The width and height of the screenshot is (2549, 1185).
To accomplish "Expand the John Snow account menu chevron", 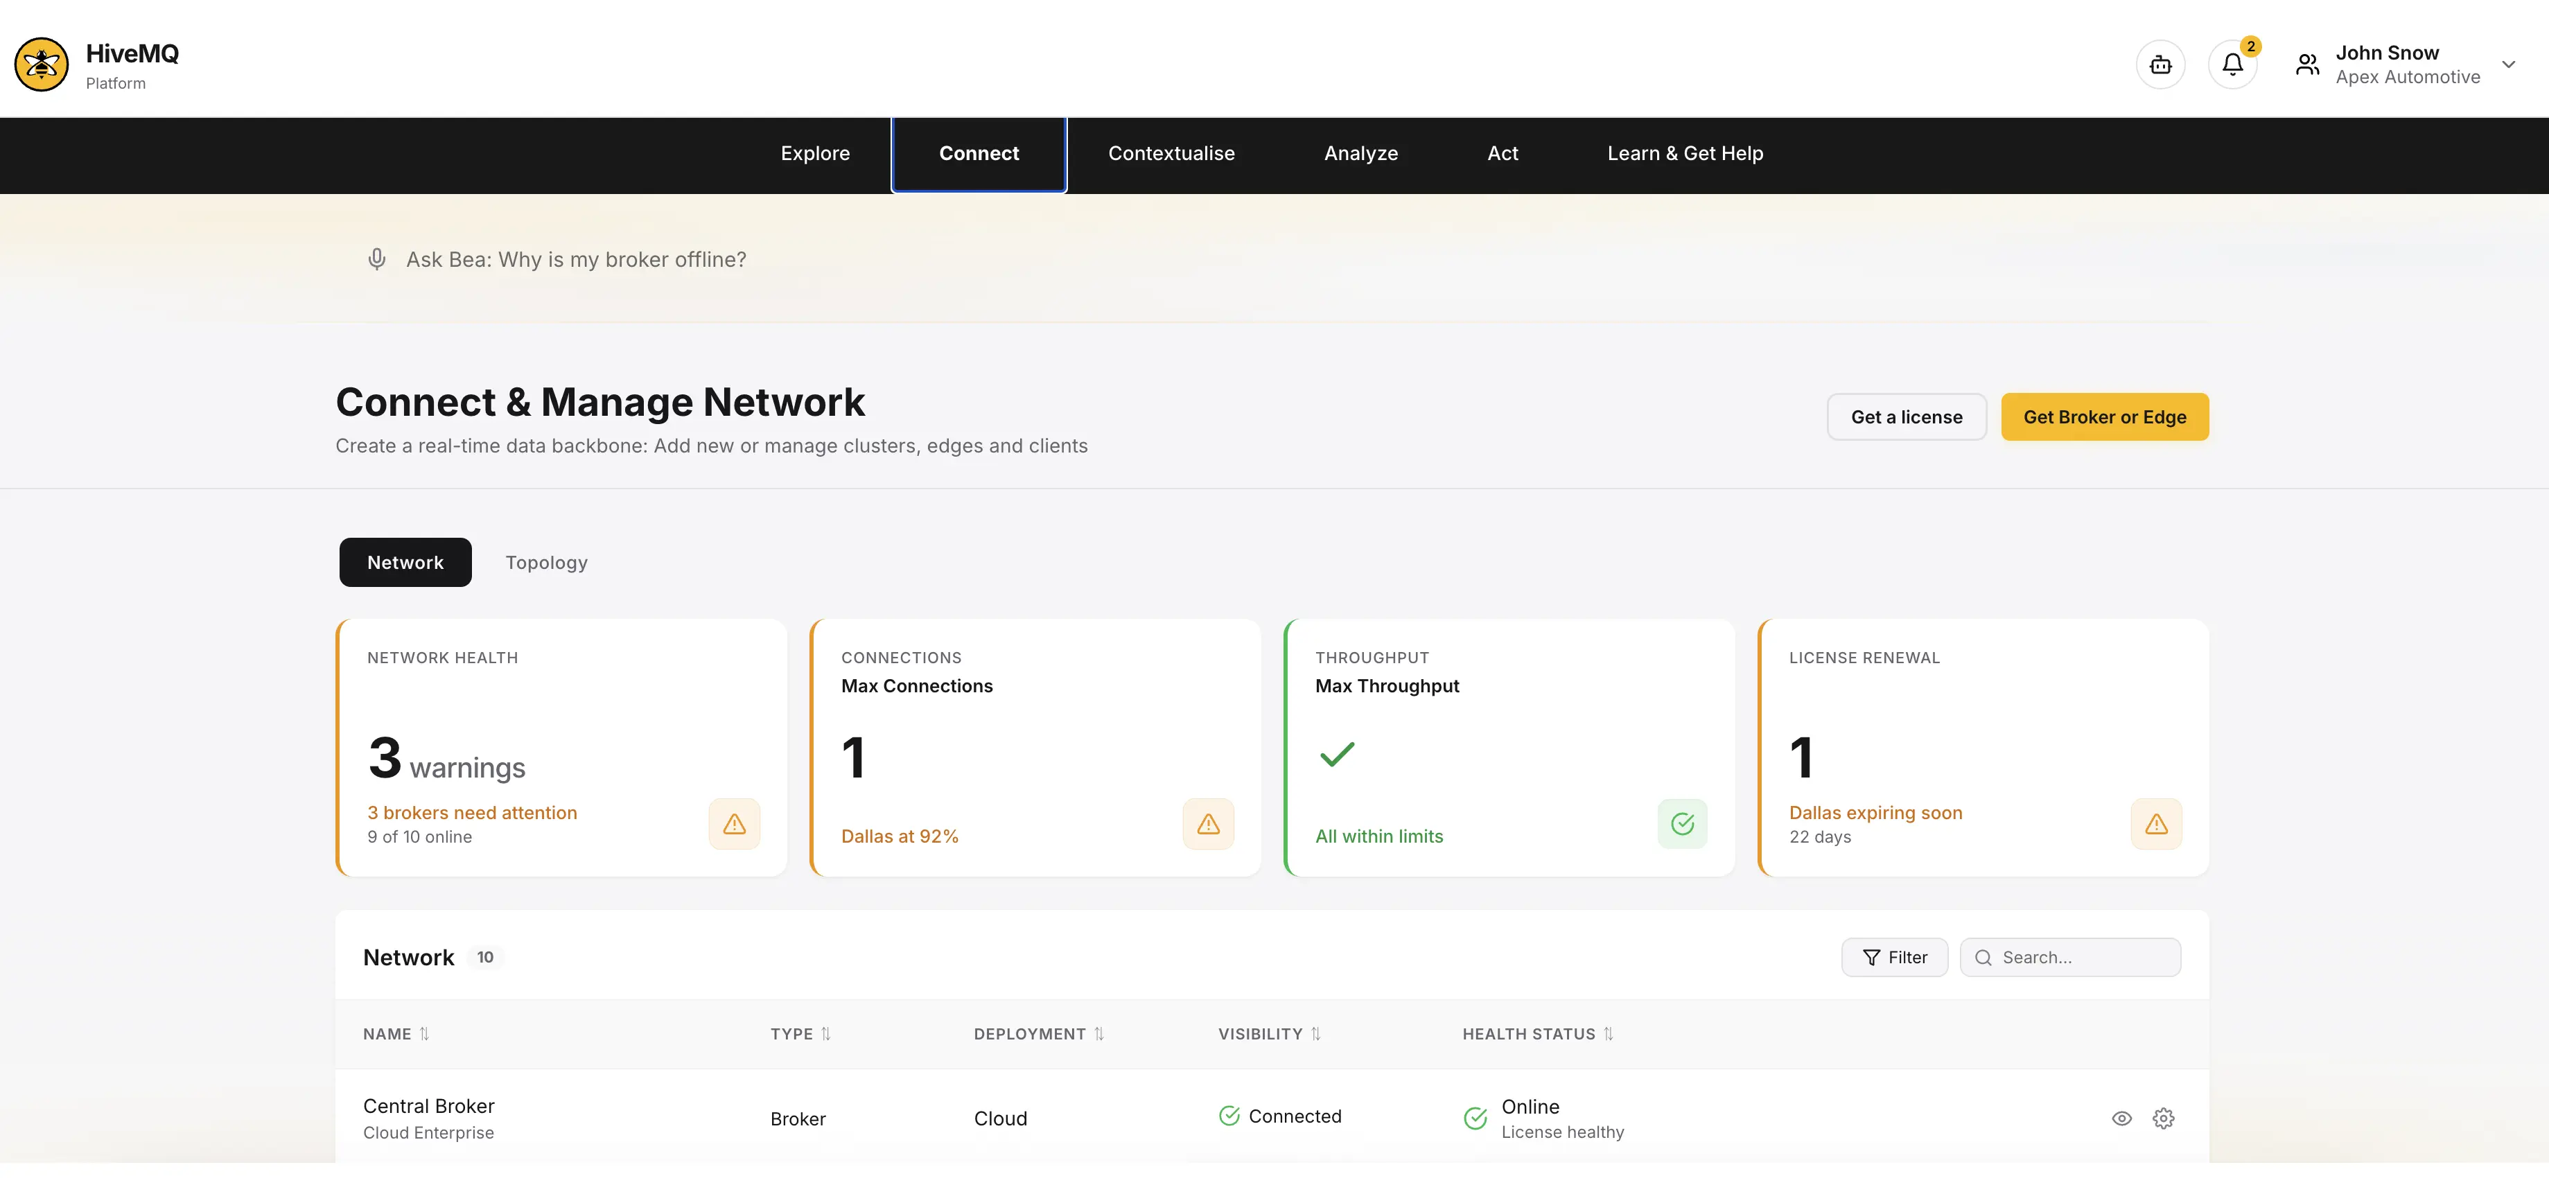I will (2508, 64).
